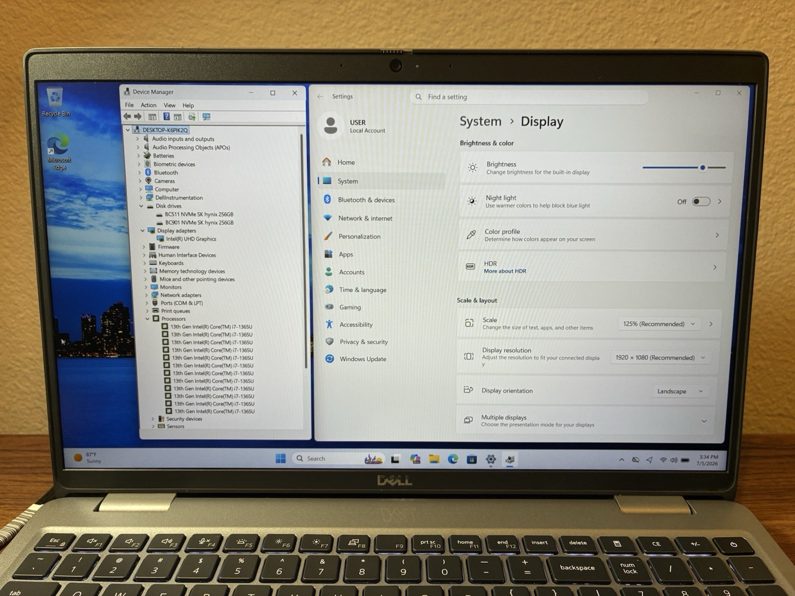Screen dimensions: 795x596
Task: Open Night light settings chevron
Action: (719, 202)
